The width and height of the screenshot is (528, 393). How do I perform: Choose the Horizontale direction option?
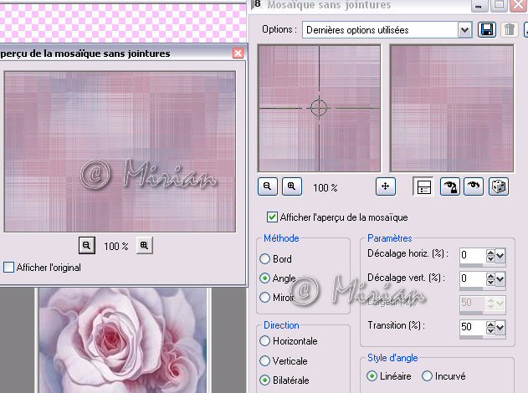265,341
